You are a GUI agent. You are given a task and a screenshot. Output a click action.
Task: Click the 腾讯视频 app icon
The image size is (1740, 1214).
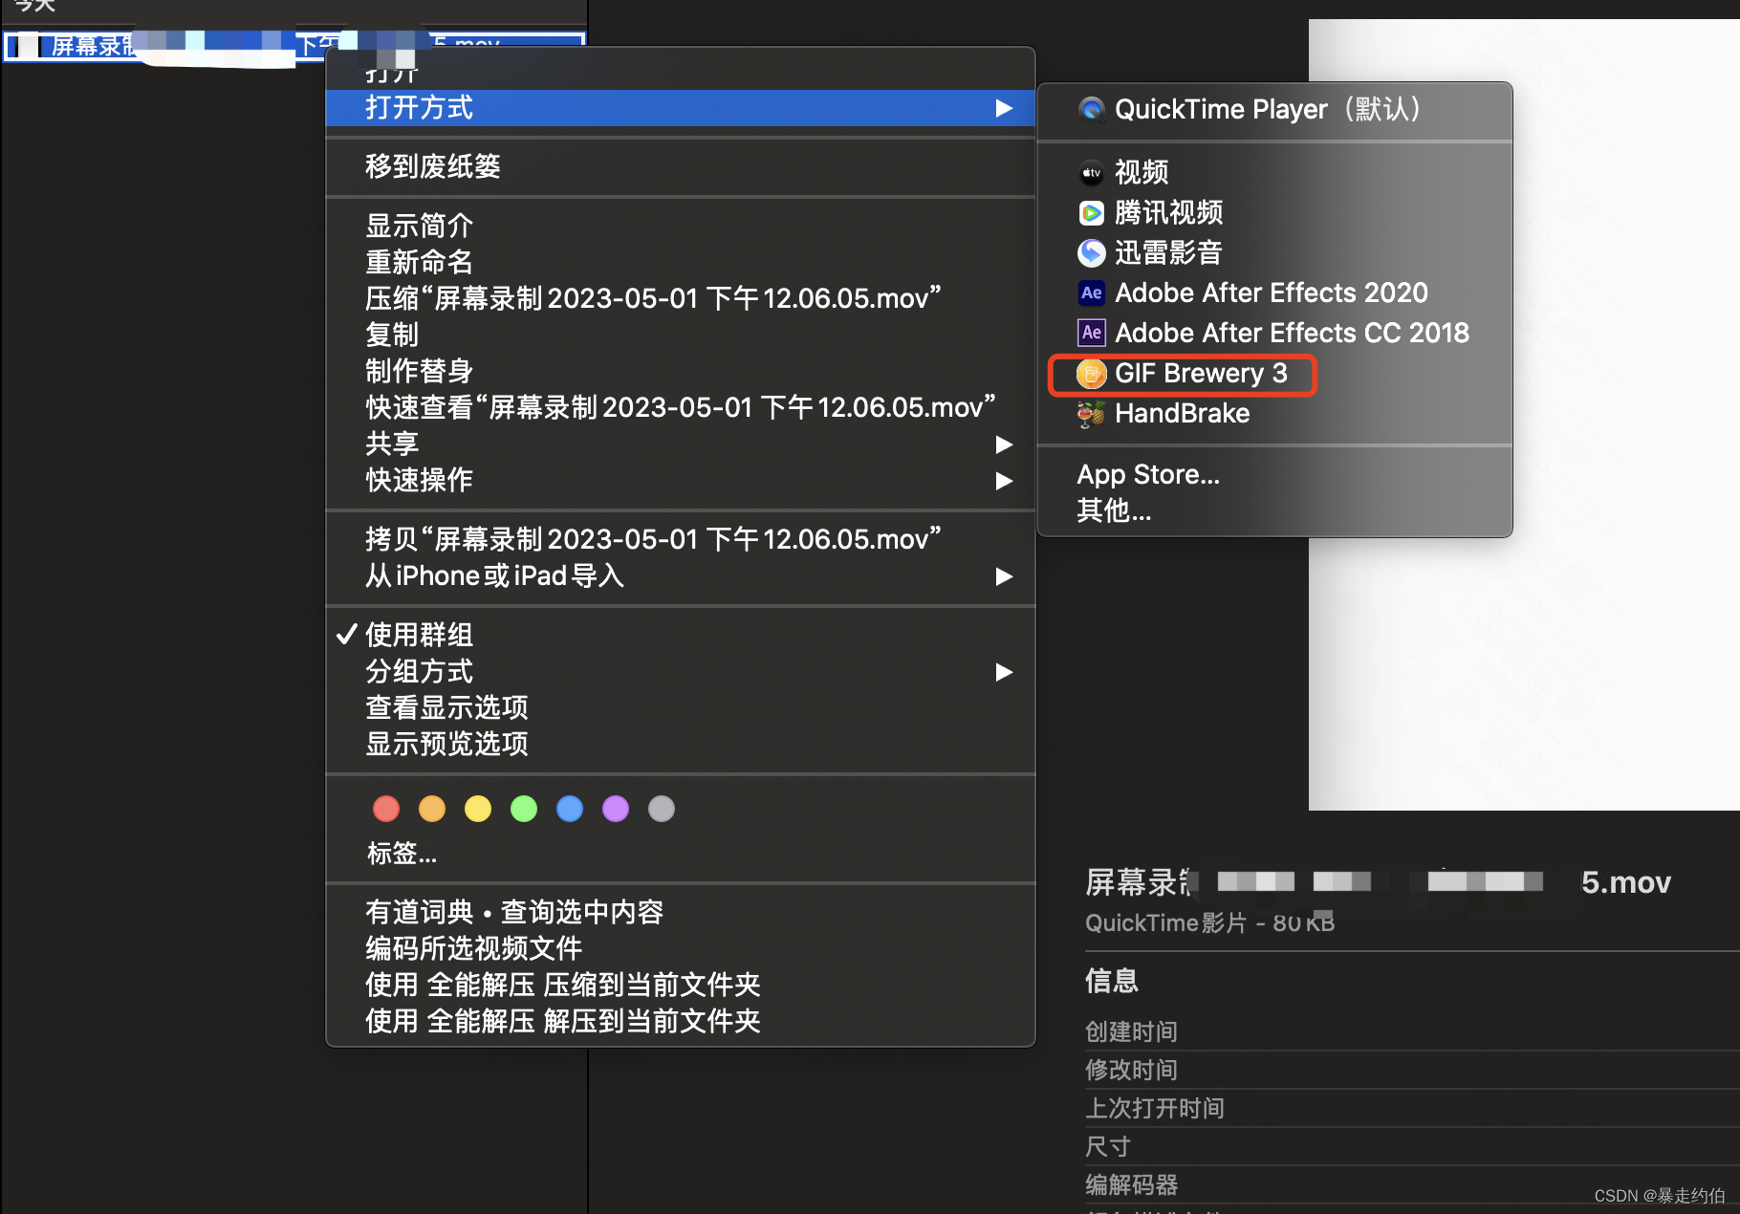point(1091,212)
